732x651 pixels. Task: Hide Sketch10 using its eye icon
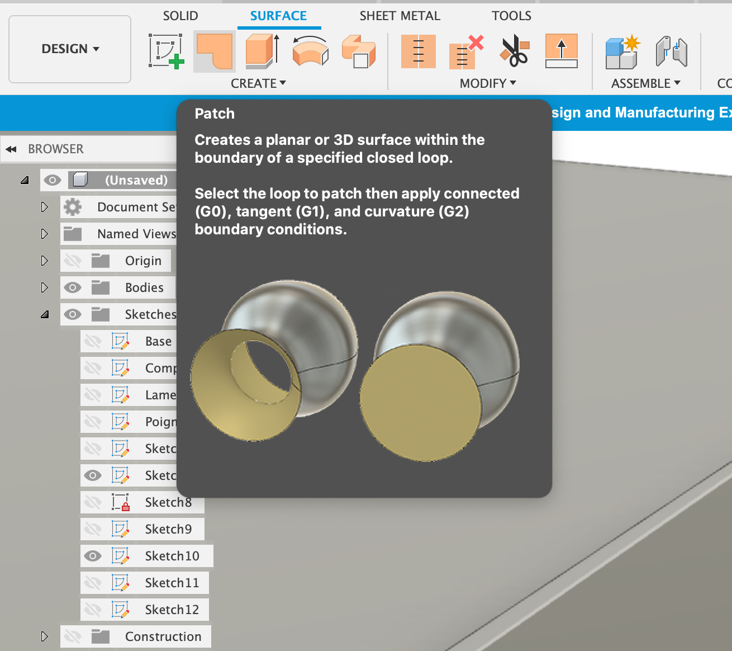tap(93, 556)
